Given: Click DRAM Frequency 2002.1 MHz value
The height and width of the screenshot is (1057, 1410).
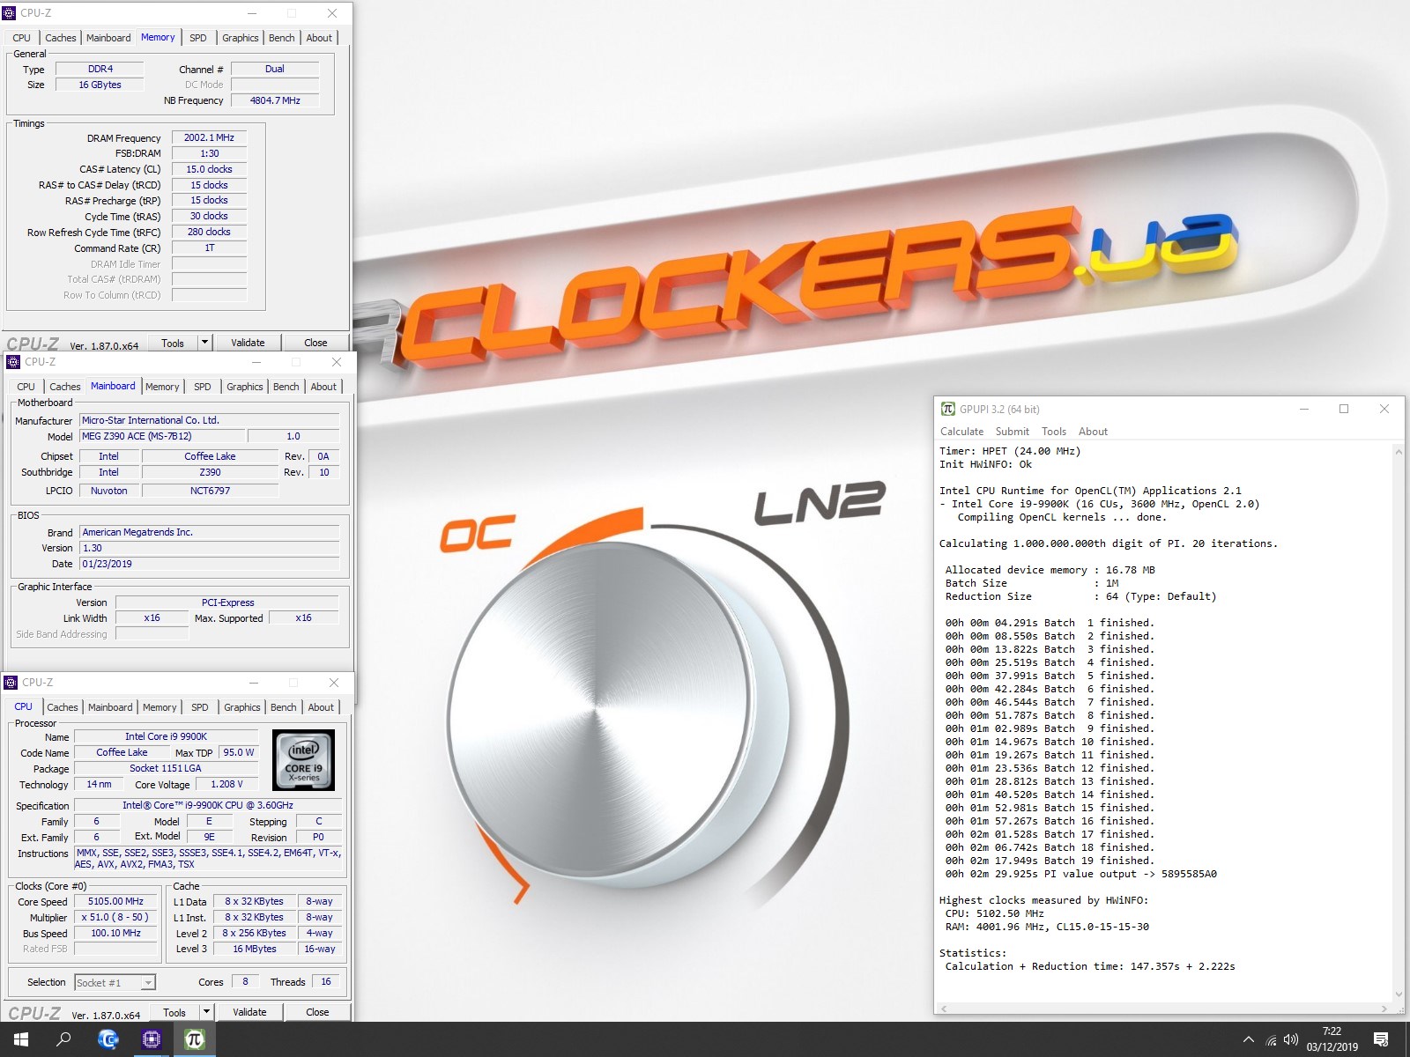Looking at the screenshot, I should (x=209, y=137).
